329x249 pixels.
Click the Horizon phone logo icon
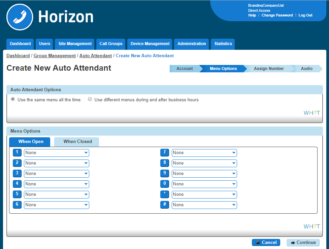(x=20, y=17)
